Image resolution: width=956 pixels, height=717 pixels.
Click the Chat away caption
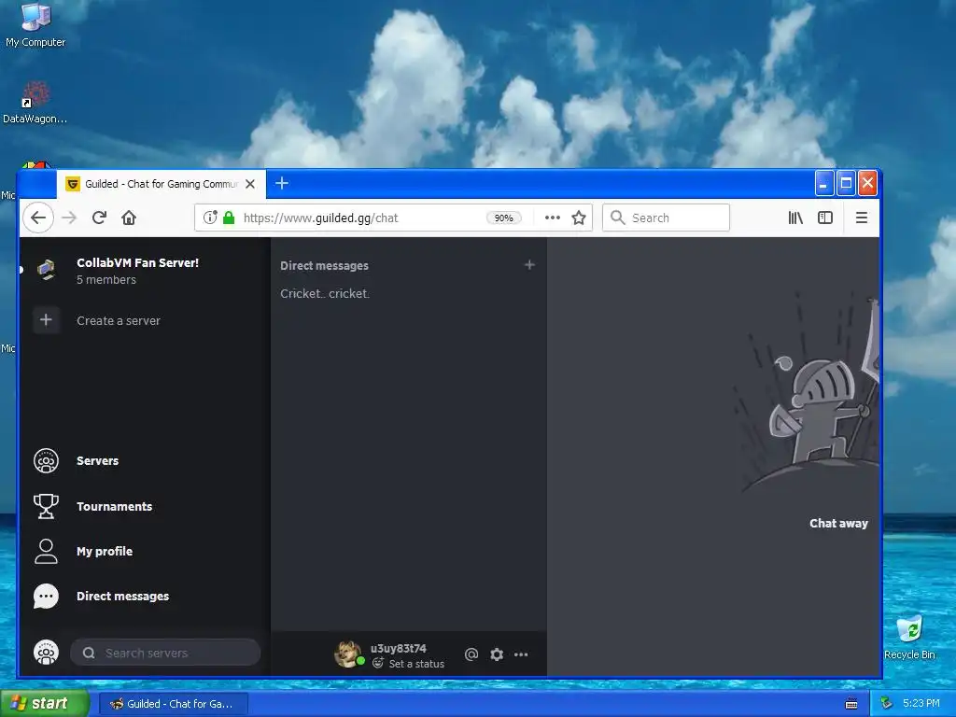coord(838,523)
